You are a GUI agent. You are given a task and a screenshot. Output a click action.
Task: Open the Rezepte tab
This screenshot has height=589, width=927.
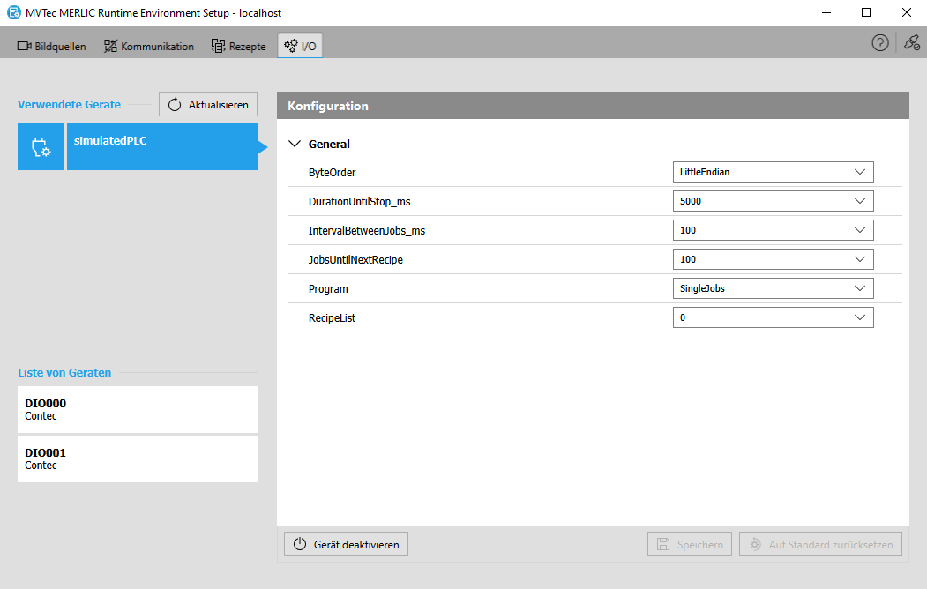239,46
